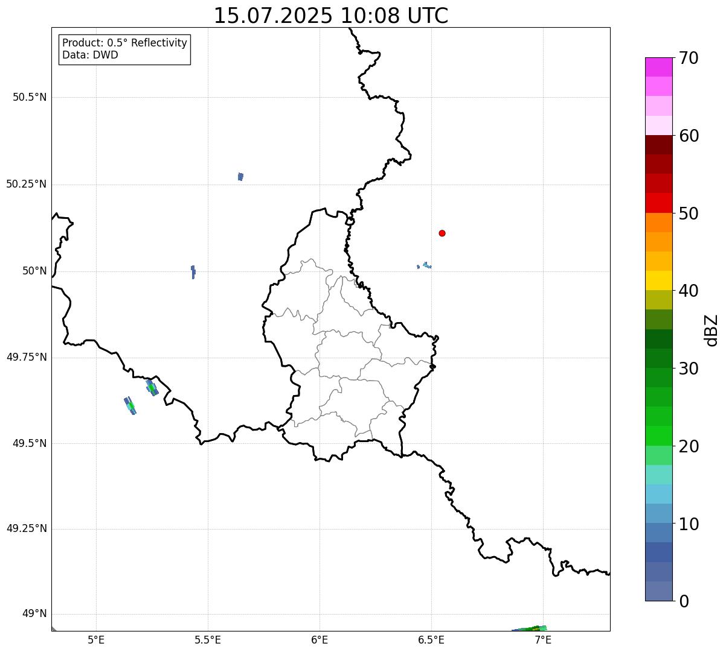Viewport: 726px width, 652px height.
Task: Click the colorbar tick label 20
Action: coord(689,446)
